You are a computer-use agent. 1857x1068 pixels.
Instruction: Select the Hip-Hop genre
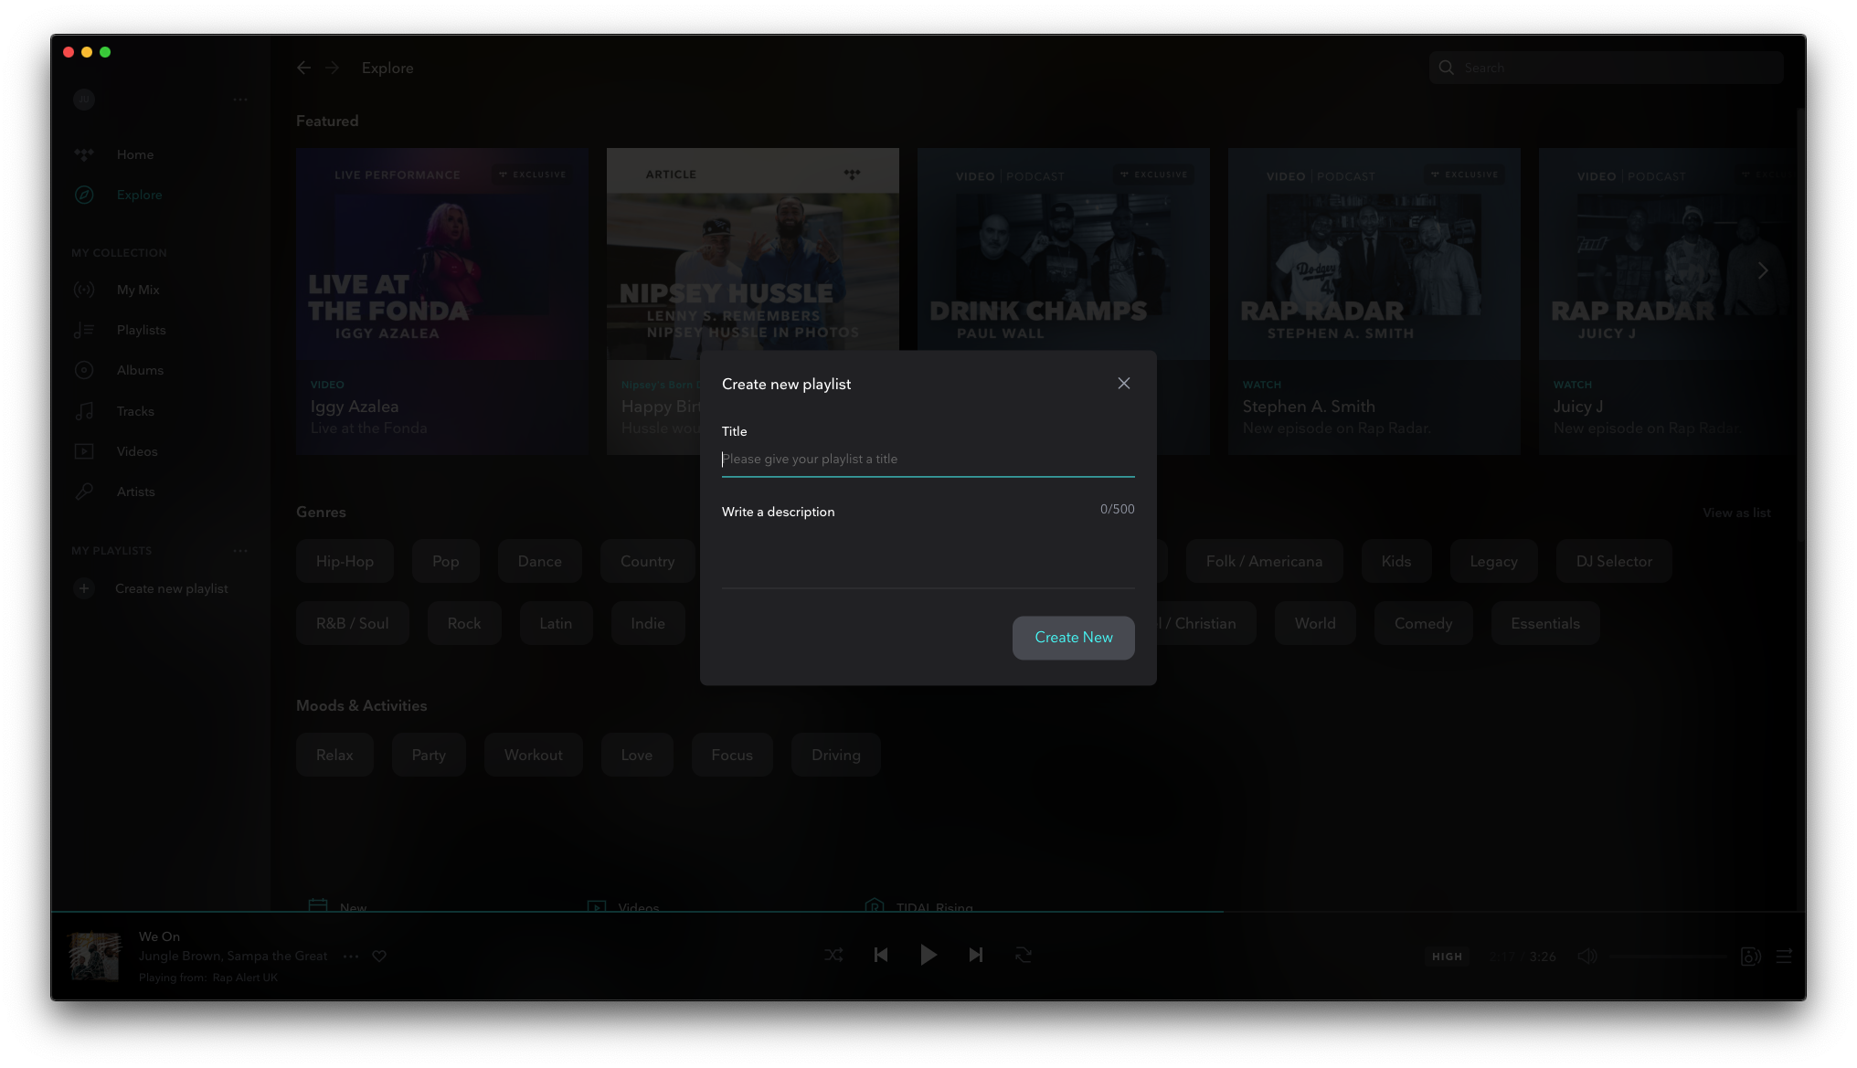click(x=345, y=562)
